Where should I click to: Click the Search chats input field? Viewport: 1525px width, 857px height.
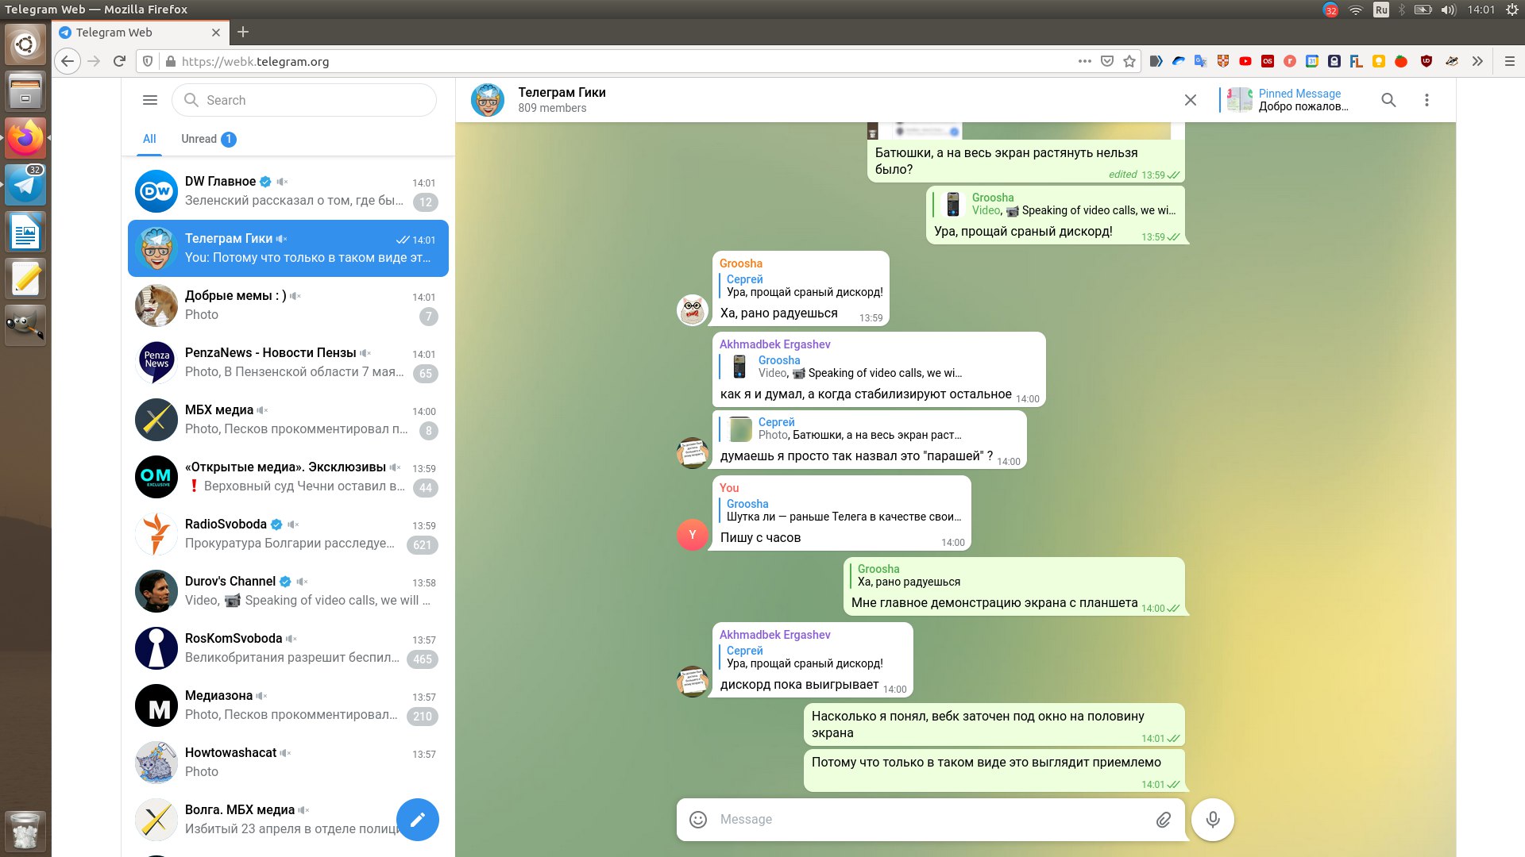(x=304, y=100)
